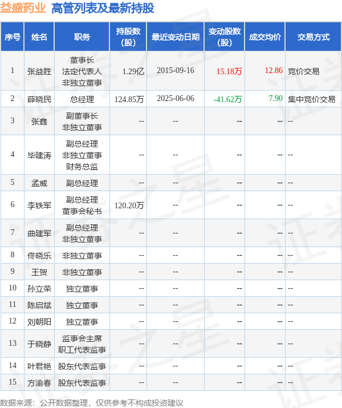Click the shareholding value 124.85万
Viewport: 342px width, 408px height.
129,99
